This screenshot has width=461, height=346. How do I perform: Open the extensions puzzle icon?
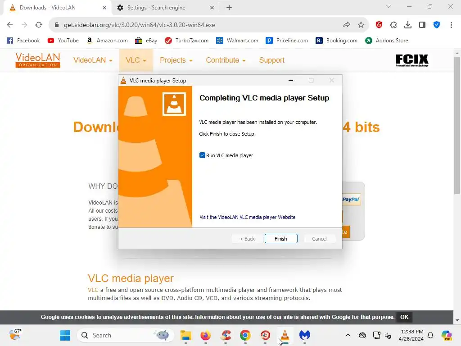(x=393, y=25)
